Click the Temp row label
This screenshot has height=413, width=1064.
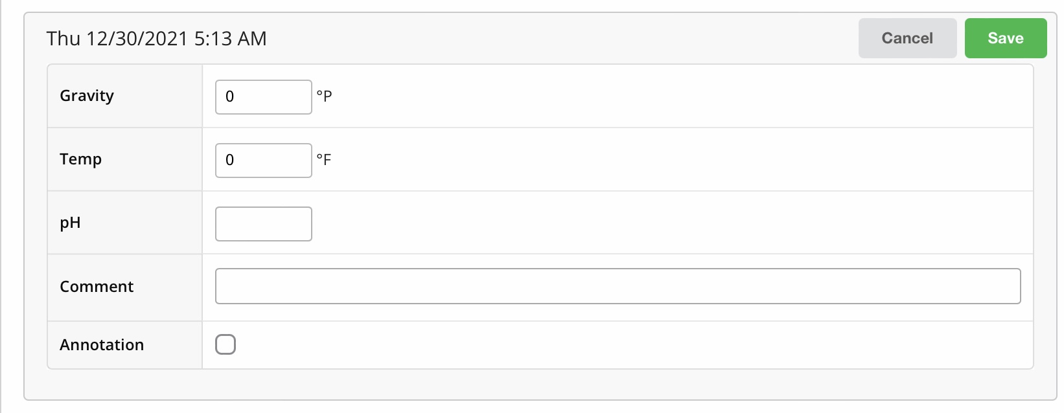tap(80, 159)
